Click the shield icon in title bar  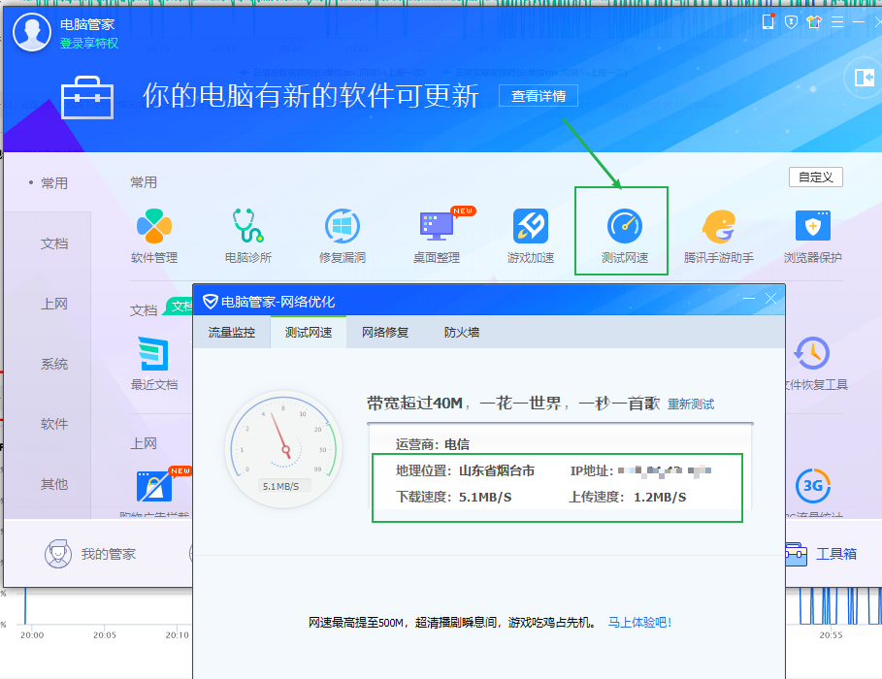791,22
